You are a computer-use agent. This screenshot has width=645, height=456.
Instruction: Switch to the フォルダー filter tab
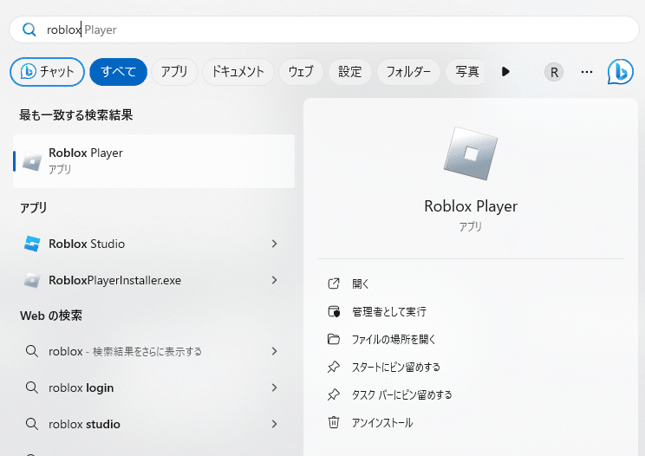coord(408,72)
